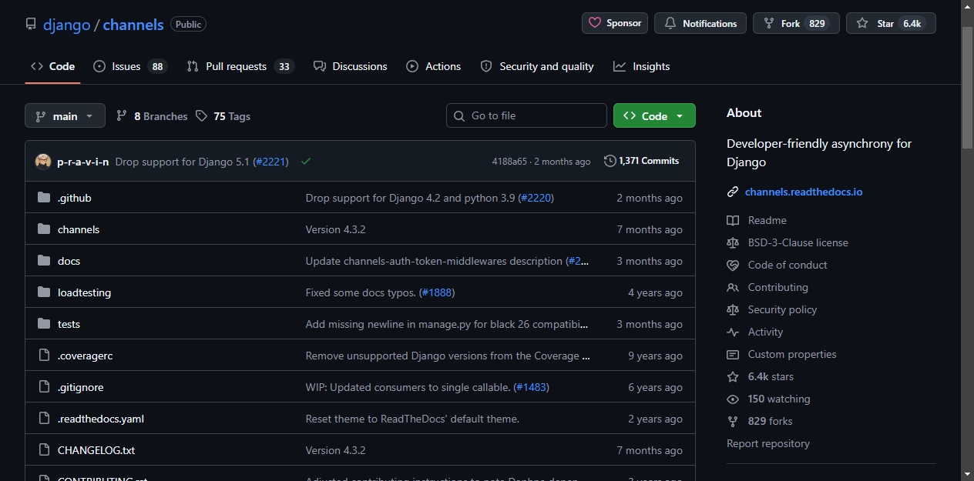Open the Custom properties link

[x=792, y=354]
